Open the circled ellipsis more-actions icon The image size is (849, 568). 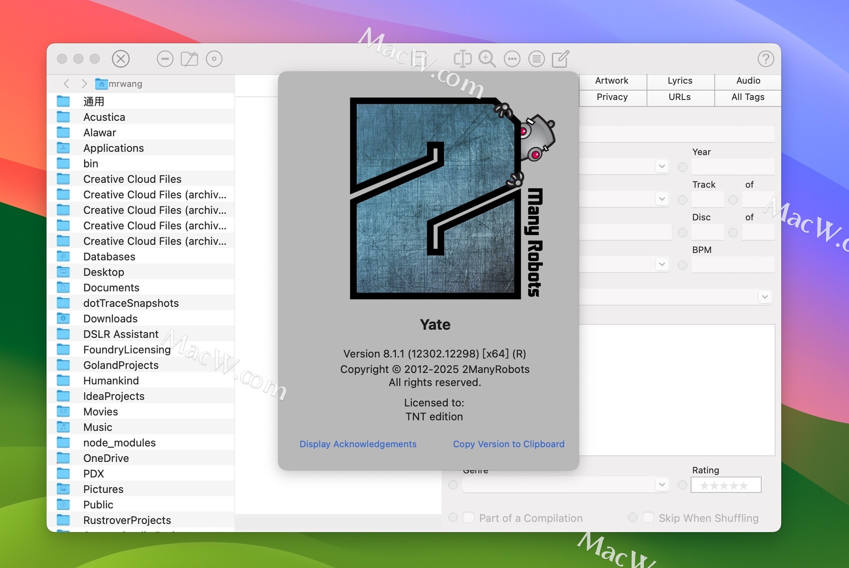point(512,59)
